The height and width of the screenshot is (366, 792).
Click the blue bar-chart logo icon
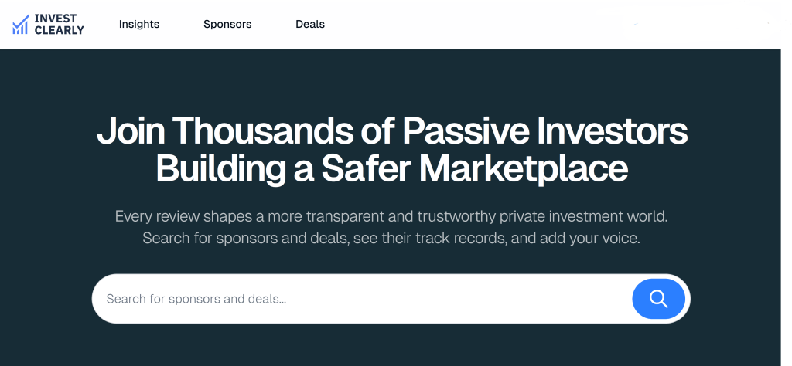pyautogui.click(x=20, y=24)
